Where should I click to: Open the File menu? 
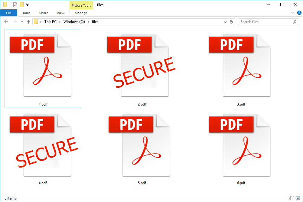[x=9, y=13]
